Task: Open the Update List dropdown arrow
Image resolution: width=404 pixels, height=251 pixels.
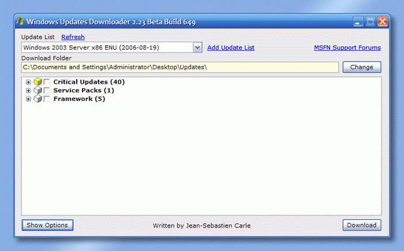Action: tap(197, 47)
